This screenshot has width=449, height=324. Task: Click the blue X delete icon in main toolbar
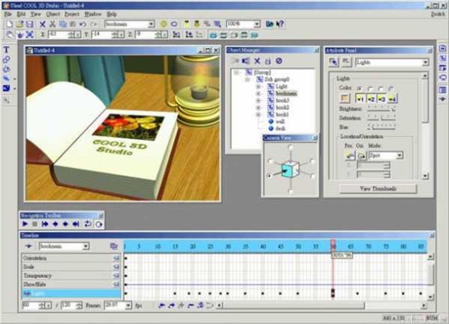click(x=42, y=24)
